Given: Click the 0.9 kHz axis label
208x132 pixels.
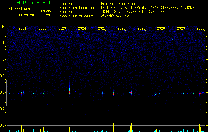Looking at the screenshot, I should [x=3, y=76].
